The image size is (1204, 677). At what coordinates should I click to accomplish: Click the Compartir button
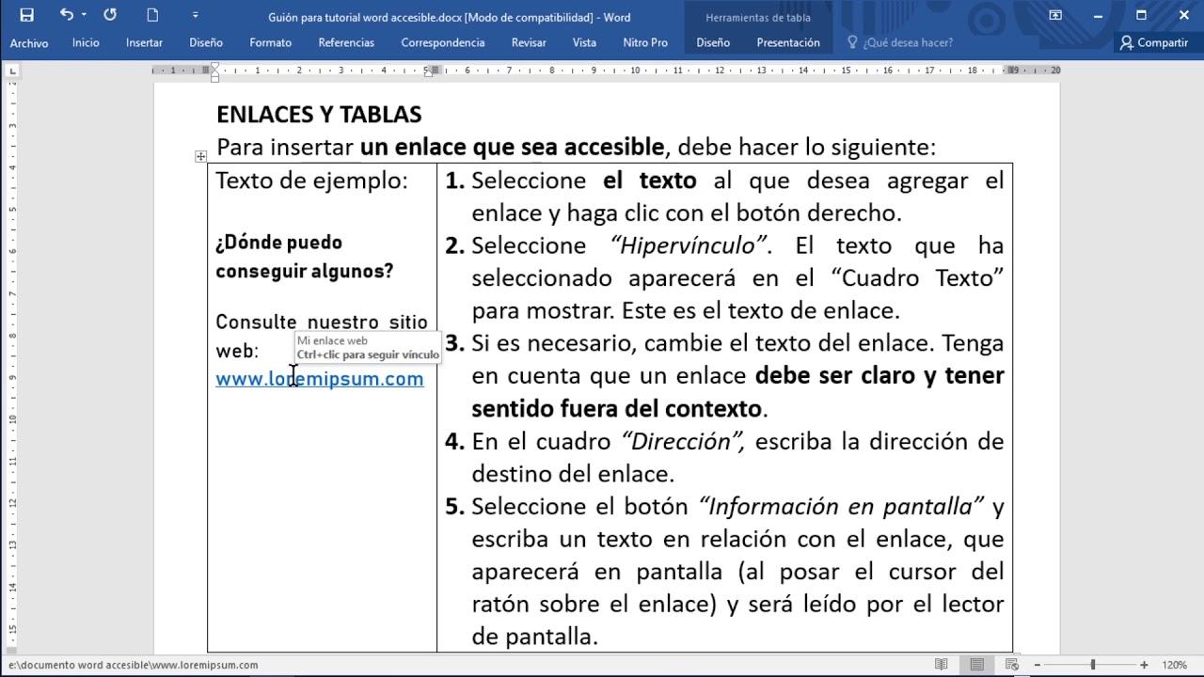coord(1154,42)
